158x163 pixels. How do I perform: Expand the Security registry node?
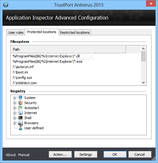pyautogui.click(x=14, y=103)
